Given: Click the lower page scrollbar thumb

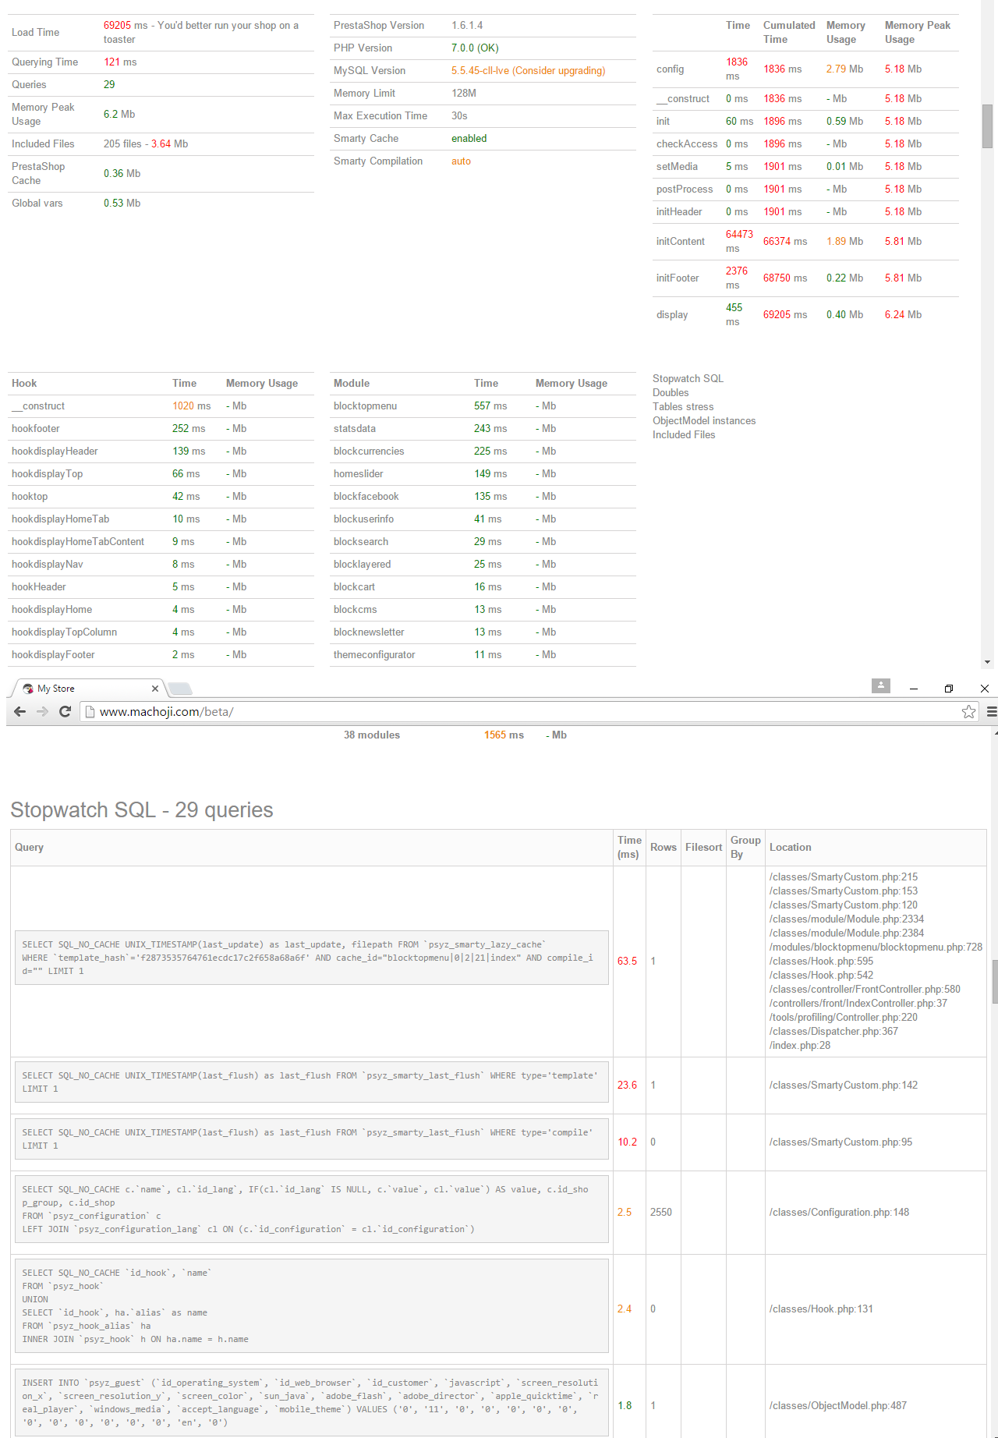Looking at the screenshot, I should point(995,981).
